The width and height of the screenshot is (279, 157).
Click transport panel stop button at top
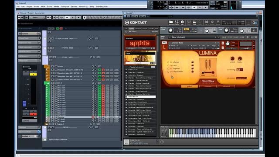click(194, 7)
